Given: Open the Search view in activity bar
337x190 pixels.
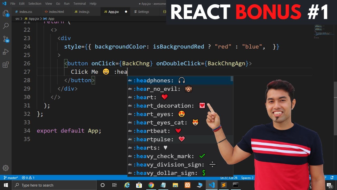Looking at the screenshot, I should [6, 26].
